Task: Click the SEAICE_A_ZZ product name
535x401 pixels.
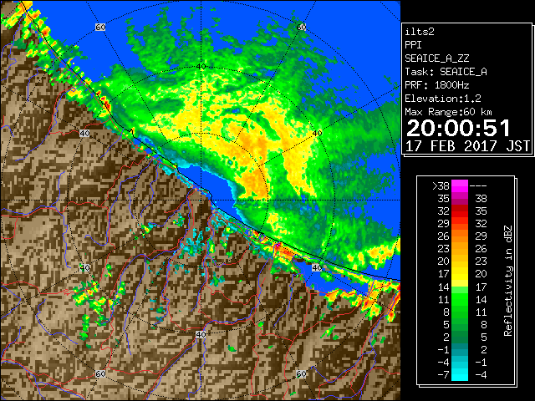Action: tap(437, 58)
